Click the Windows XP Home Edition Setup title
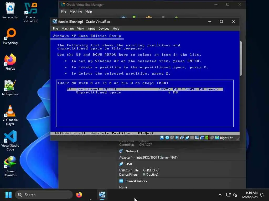 click(x=87, y=36)
